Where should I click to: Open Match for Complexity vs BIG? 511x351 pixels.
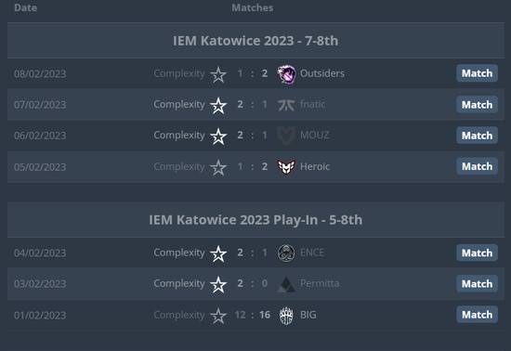[x=477, y=315]
